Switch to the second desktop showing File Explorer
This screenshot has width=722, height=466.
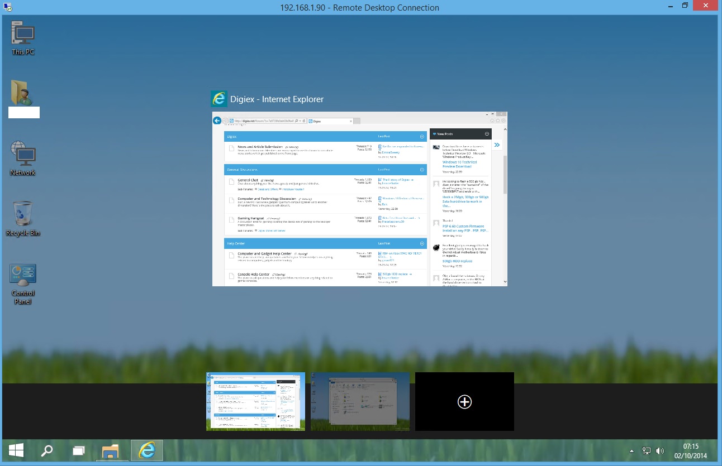point(360,401)
